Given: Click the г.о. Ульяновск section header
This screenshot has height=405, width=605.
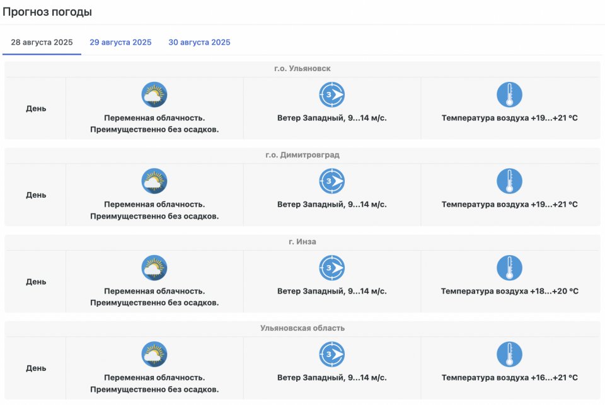Looking at the screenshot, I should (302, 69).
